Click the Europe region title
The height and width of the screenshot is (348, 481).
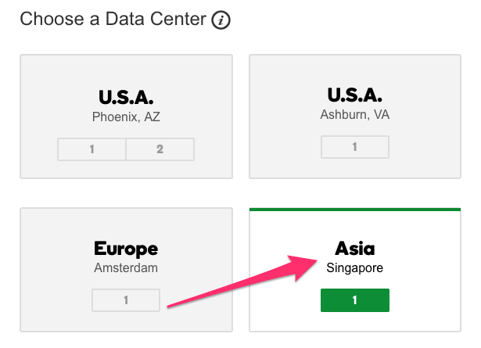pyautogui.click(x=126, y=249)
